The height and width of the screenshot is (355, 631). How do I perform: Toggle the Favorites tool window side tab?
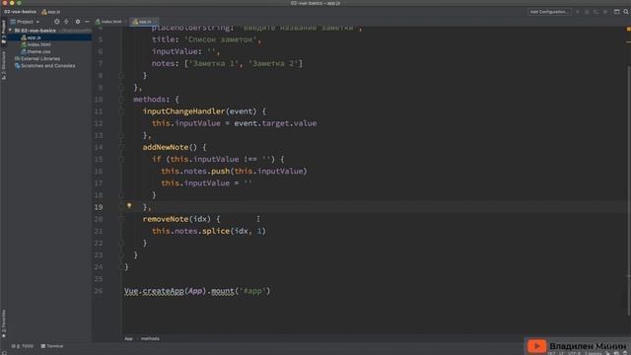4,324
